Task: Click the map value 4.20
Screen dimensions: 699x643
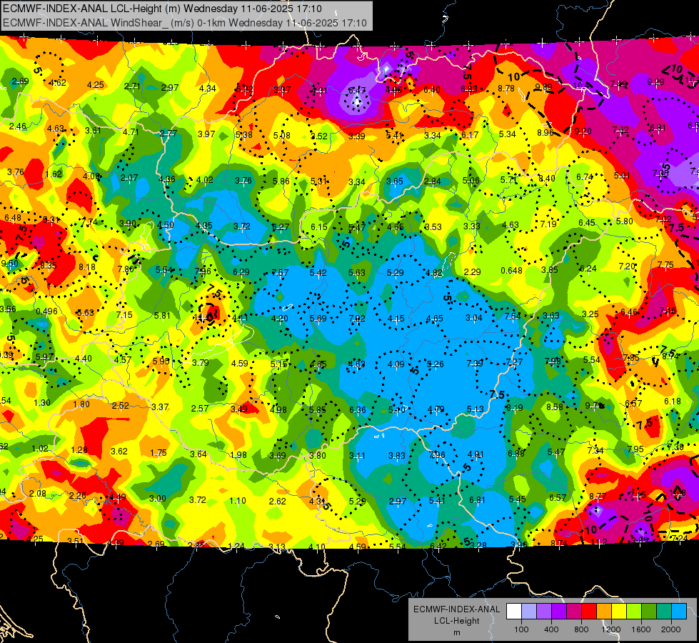Action: pyautogui.click(x=279, y=319)
